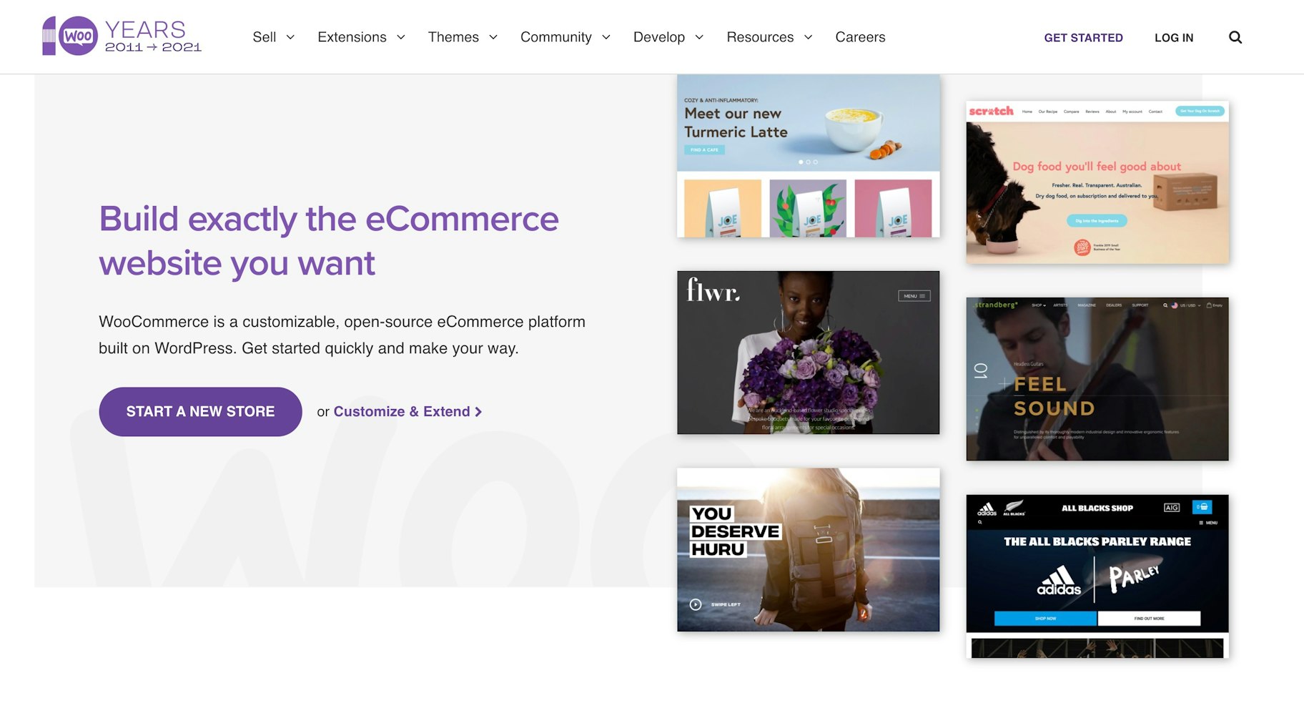The height and width of the screenshot is (713, 1304).
Task: Click the MENU button on the flwr screenshot
Action: (913, 295)
